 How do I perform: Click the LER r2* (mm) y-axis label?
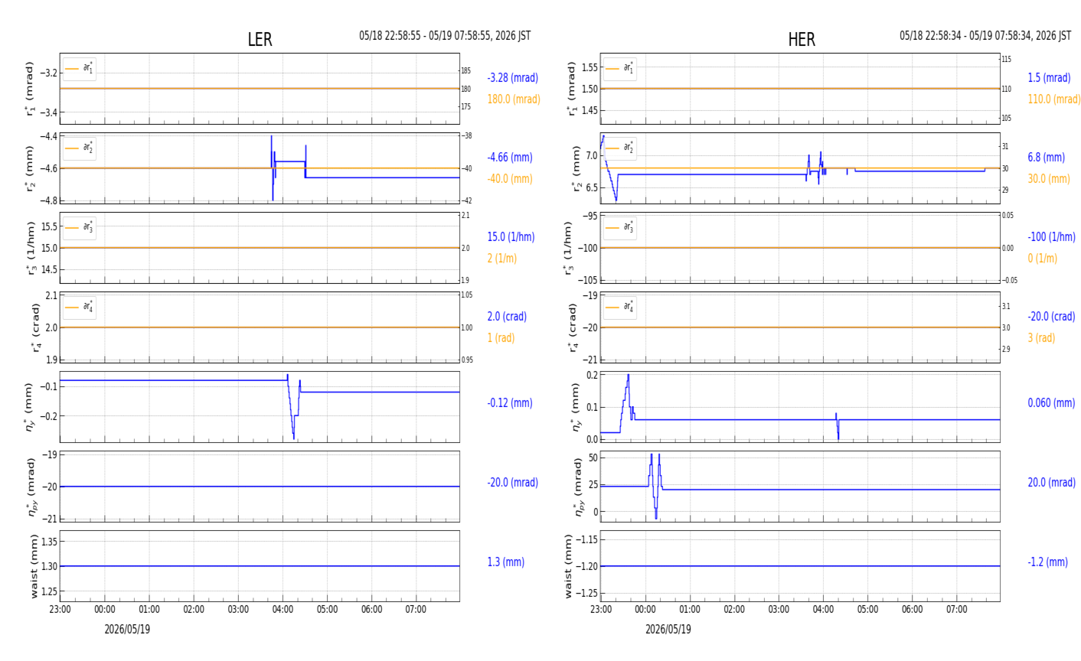coord(31,168)
